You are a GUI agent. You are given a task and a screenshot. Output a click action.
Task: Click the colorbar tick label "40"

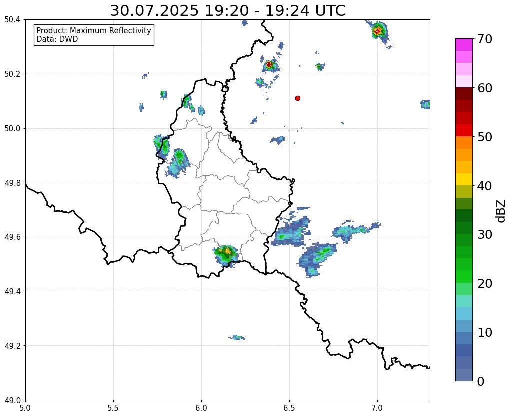[484, 186]
